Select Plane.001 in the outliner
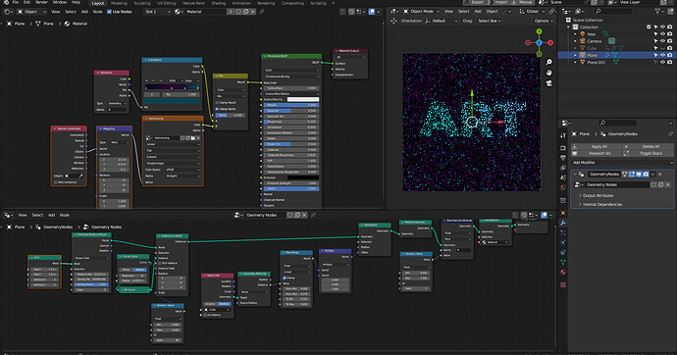This screenshot has height=355, width=677. [x=597, y=62]
